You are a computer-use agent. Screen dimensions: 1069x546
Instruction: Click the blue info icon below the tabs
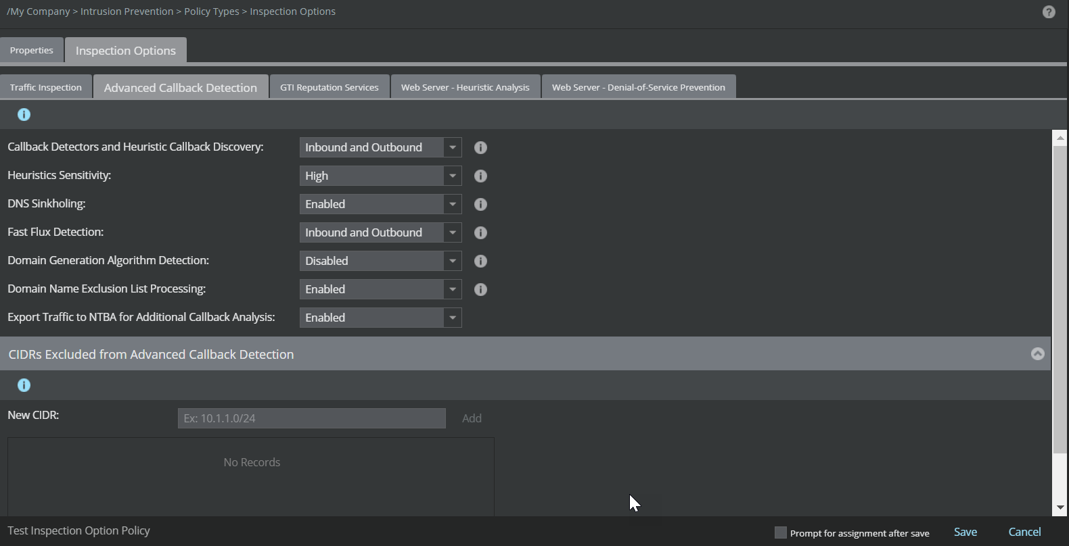24,114
